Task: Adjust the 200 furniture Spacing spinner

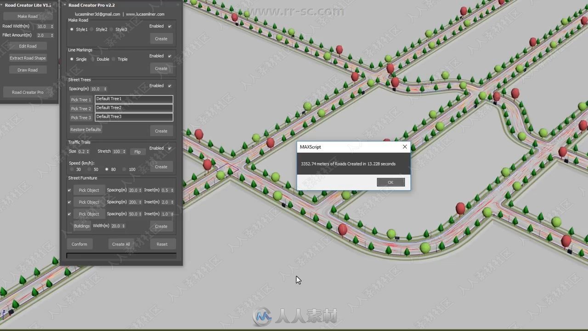Action: coord(140,202)
